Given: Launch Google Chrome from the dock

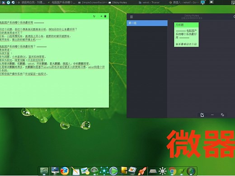Looking at the screenshot, I should (172, 171).
